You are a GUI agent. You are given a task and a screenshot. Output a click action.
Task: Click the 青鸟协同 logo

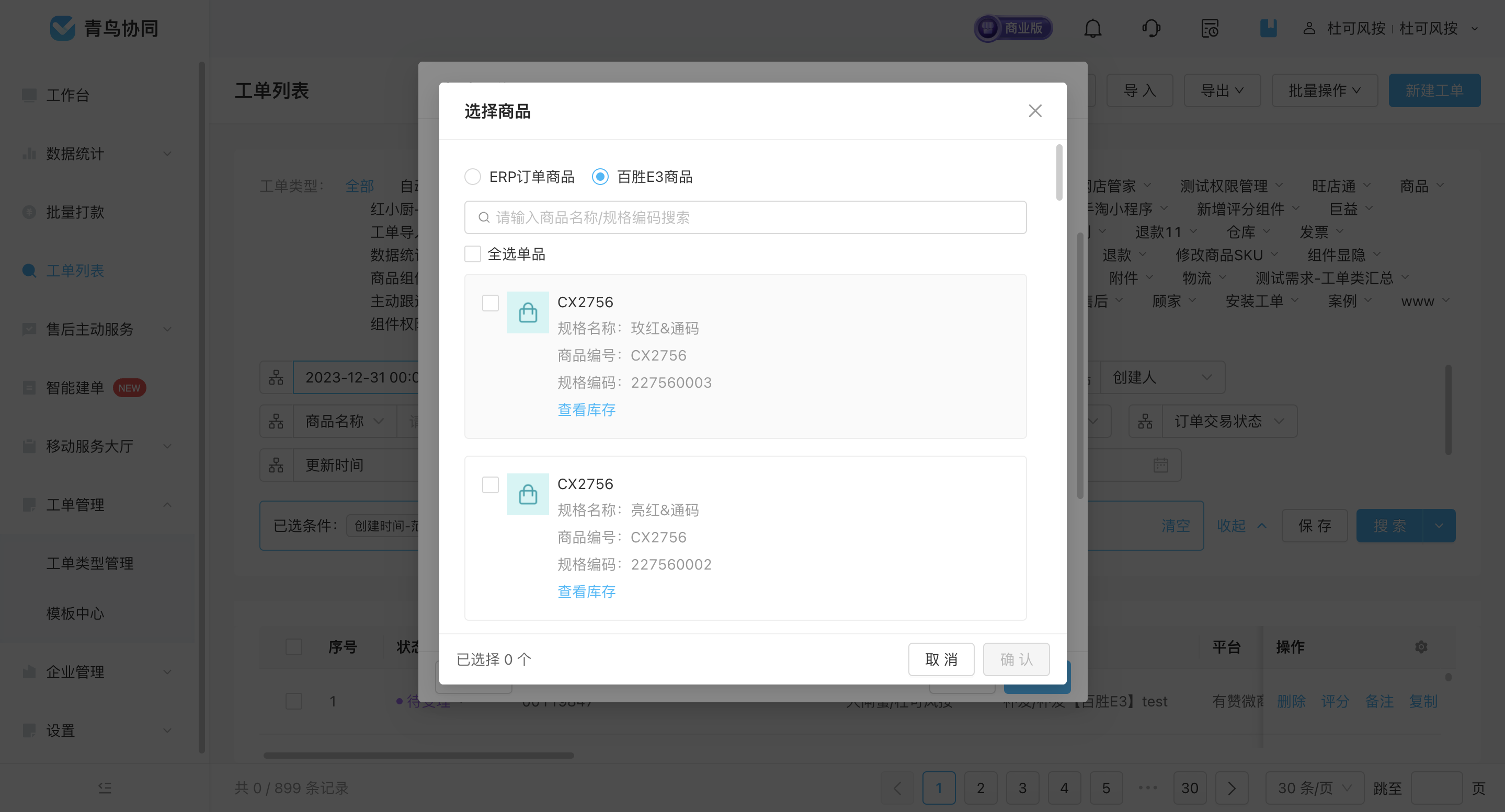coord(104,28)
